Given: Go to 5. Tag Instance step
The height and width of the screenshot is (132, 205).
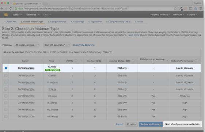Looking at the screenshot, I should pos(95,22).
